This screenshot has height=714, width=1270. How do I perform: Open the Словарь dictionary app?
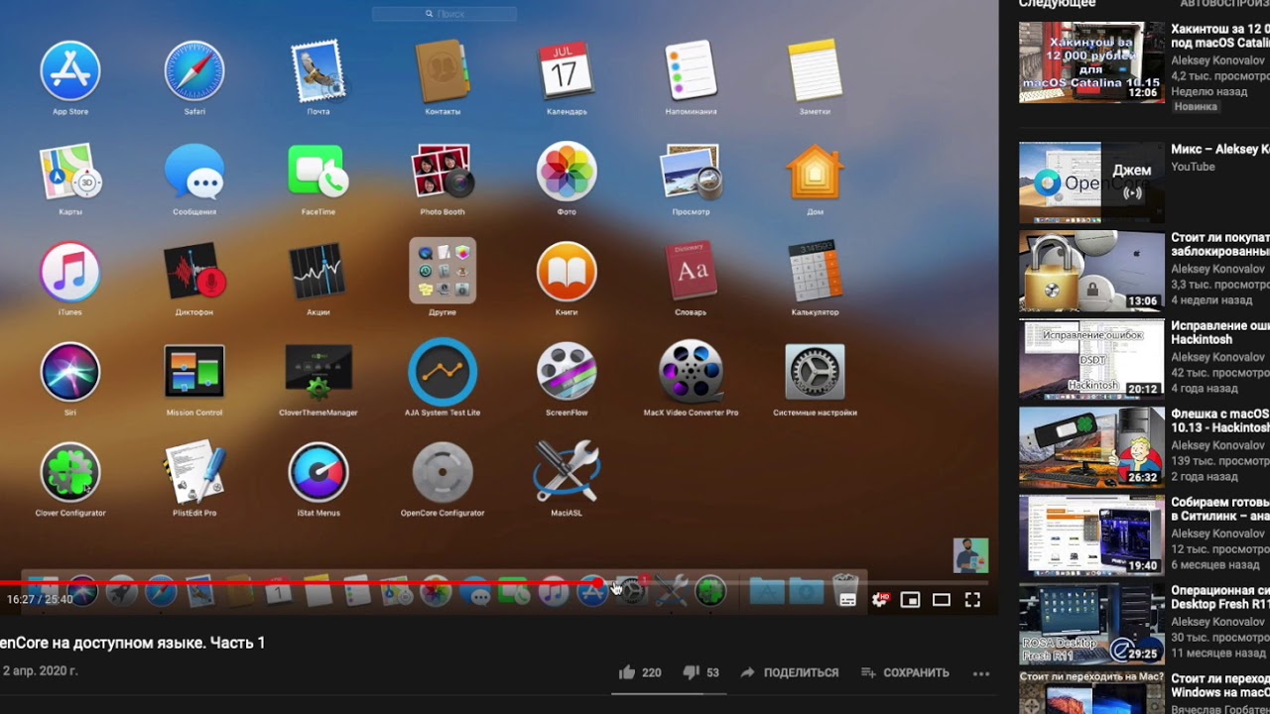coord(691,272)
